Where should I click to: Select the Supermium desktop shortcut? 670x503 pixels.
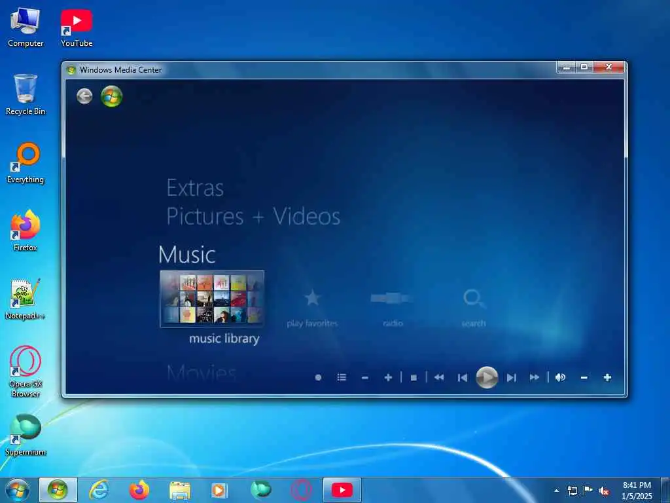[26, 435]
